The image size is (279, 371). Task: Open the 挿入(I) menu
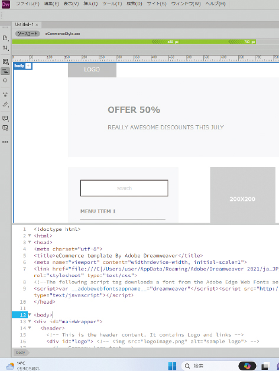coord(90,4)
